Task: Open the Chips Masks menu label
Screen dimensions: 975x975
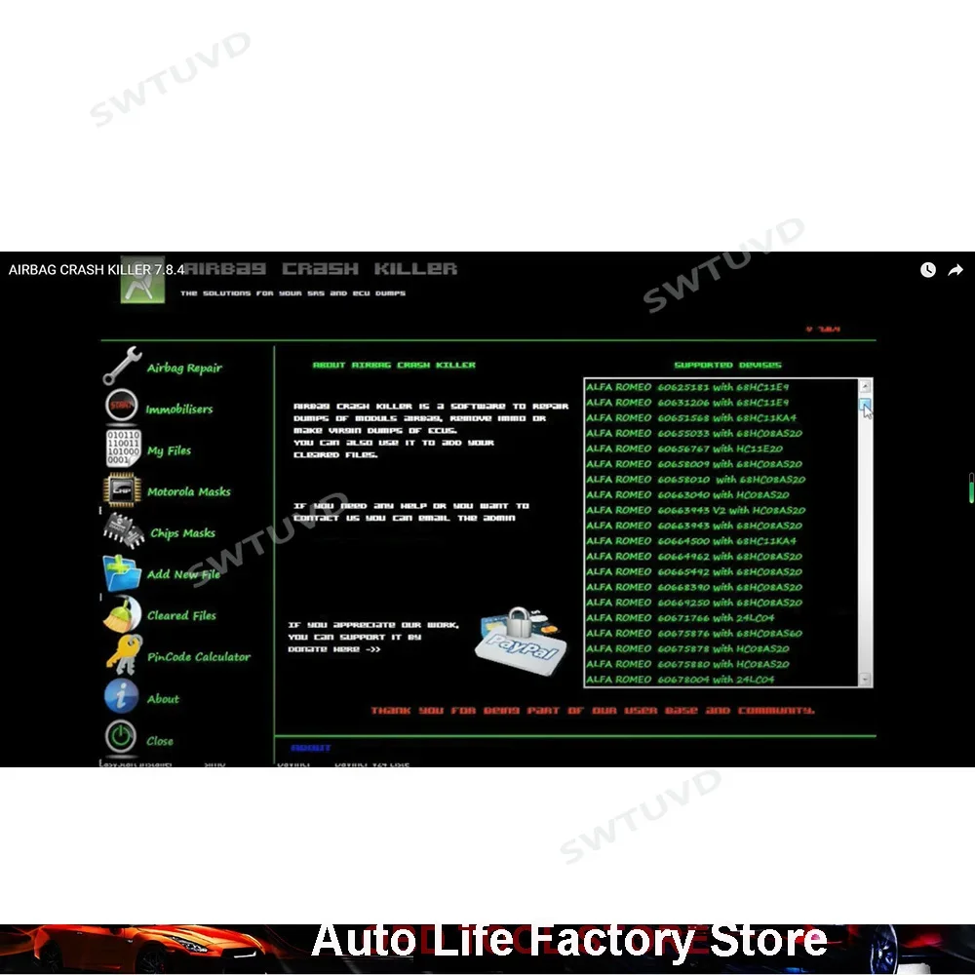Action: point(183,533)
